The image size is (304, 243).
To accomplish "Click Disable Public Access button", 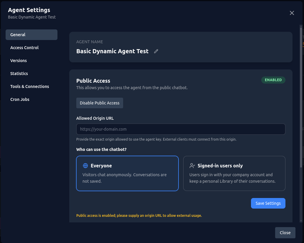I will coord(100,103).
